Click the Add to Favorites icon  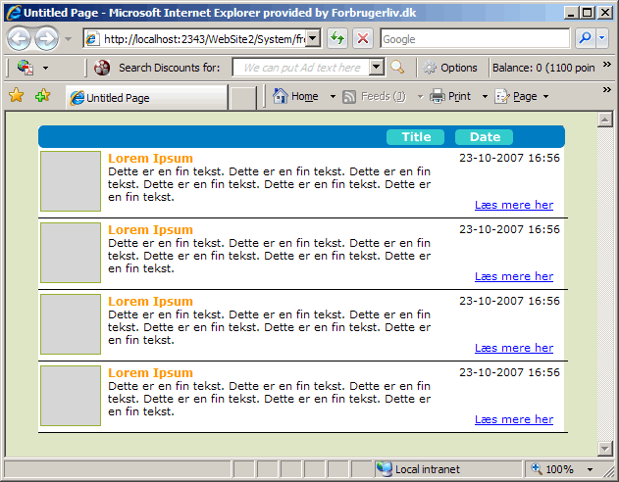pyautogui.click(x=42, y=96)
